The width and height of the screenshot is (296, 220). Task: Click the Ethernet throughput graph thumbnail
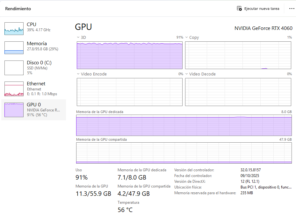(14, 89)
